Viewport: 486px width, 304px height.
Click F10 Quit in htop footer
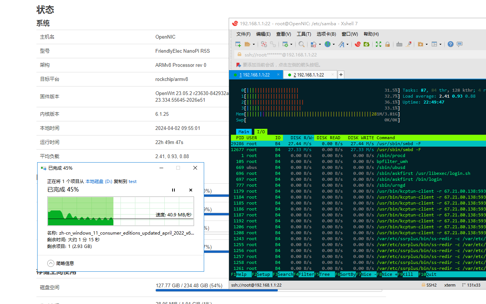pos(428,274)
